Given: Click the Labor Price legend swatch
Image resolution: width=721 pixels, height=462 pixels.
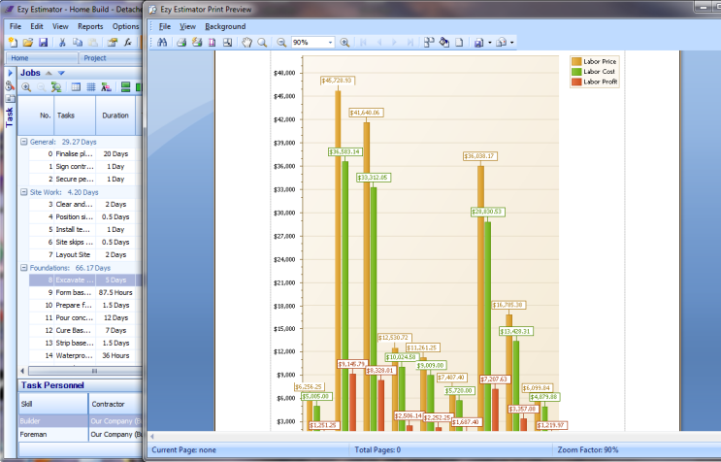Looking at the screenshot, I should click(576, 61).
